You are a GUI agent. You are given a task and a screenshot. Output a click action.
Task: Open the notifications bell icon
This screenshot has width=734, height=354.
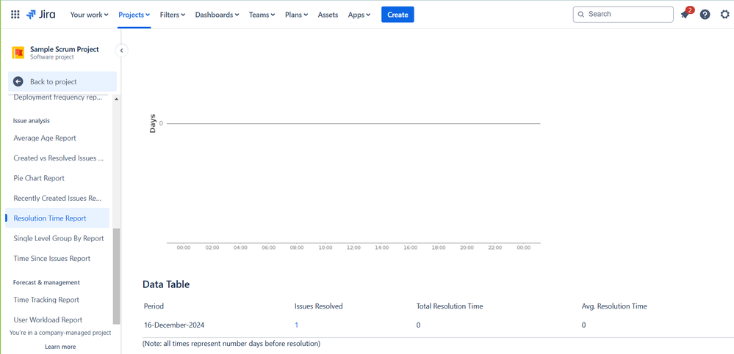[685, 15]
